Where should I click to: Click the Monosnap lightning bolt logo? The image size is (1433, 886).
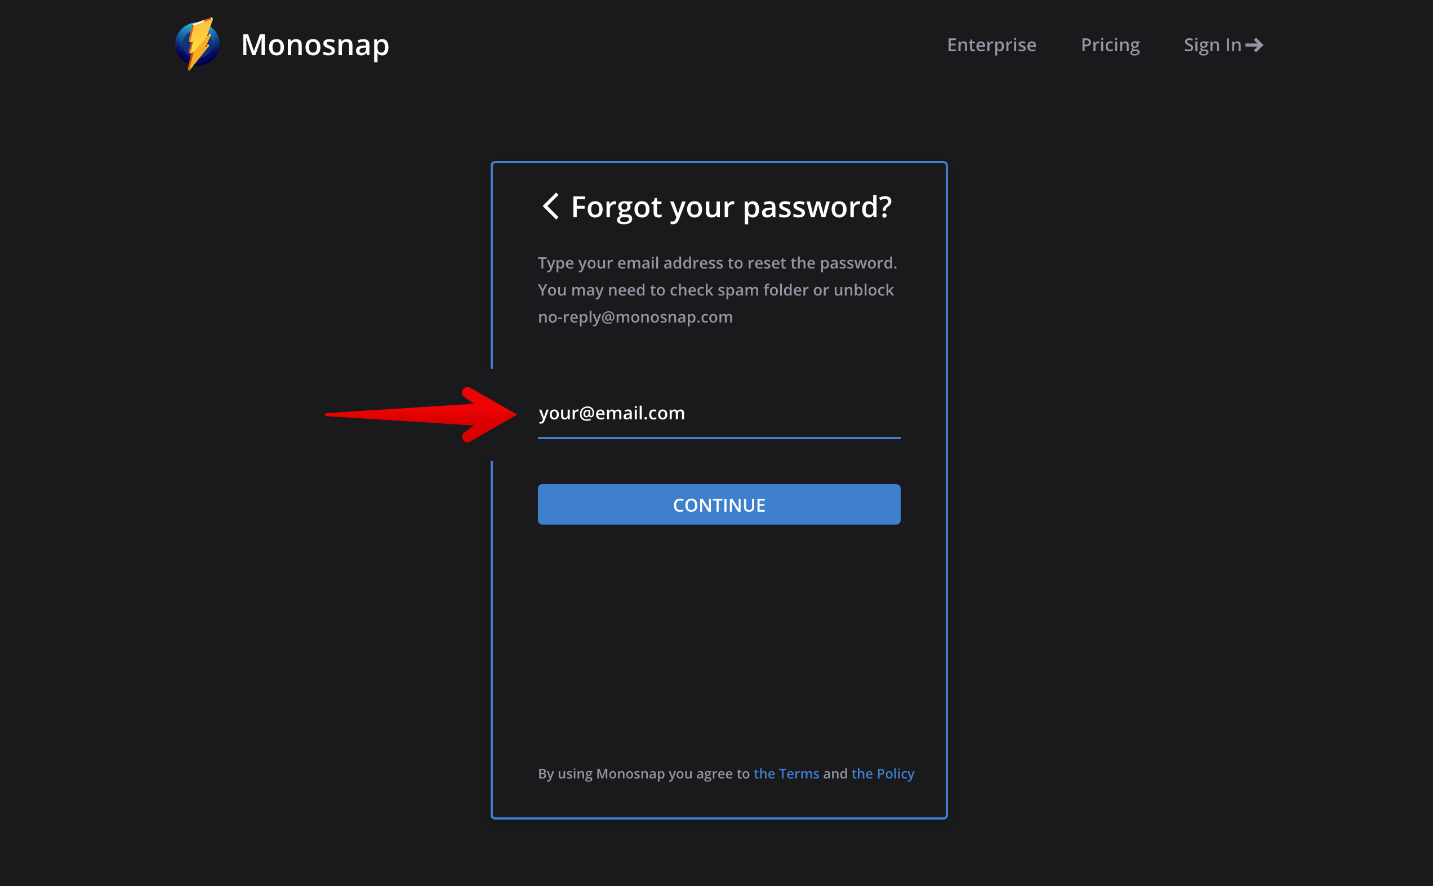pos(198,44)
